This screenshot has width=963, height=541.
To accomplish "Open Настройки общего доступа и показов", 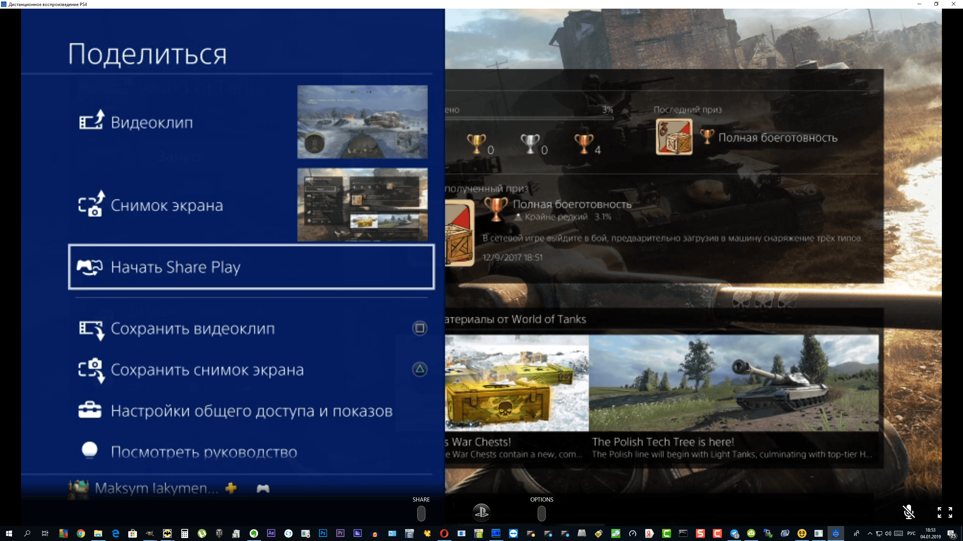I will [x=251, y=411].
